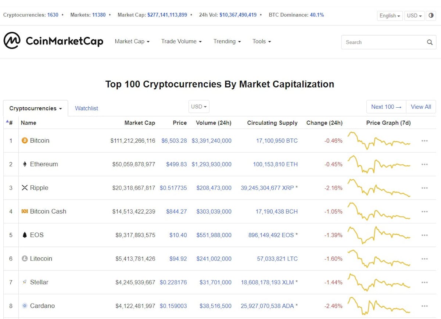The image size is (441, 319).
Task: Click the Bitcoin coin icon
Action: (x=24, y=140)
